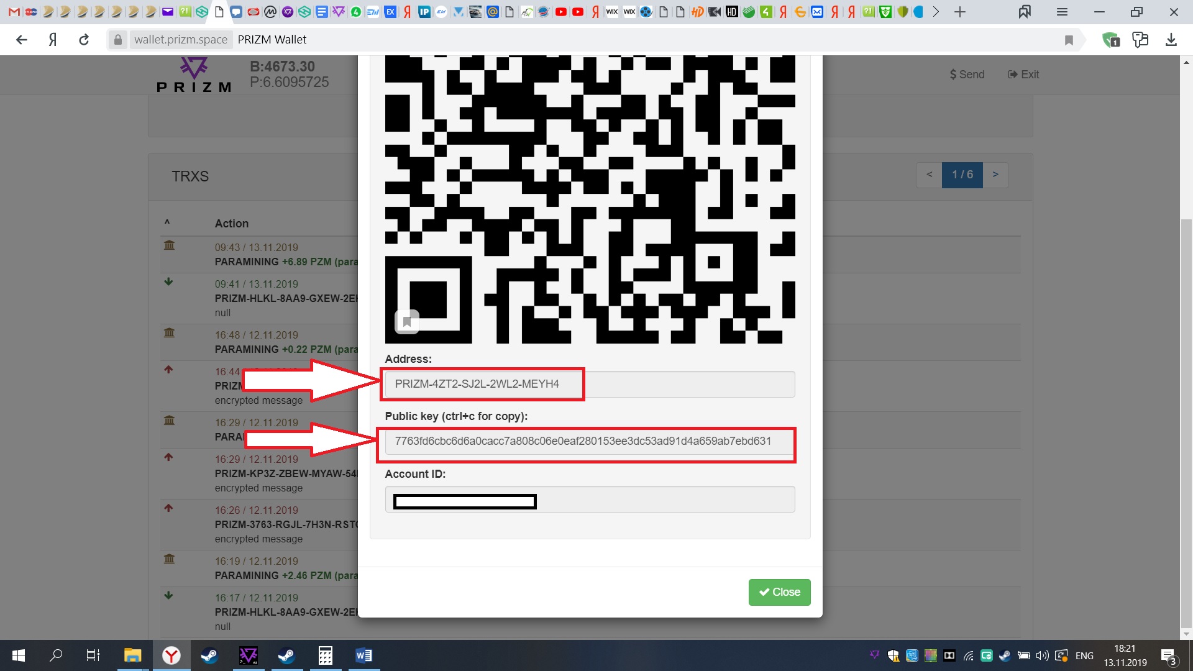Click the green down arrow of the 16:17 transaction
Screen dimensions: 1193x671
(x=168, y=596)
